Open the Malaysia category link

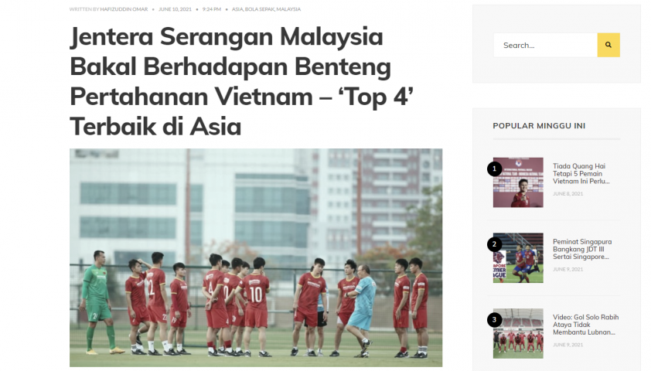[288, 9]
